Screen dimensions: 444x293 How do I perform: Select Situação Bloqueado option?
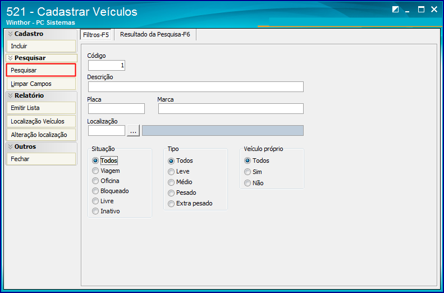coord(111,191)
